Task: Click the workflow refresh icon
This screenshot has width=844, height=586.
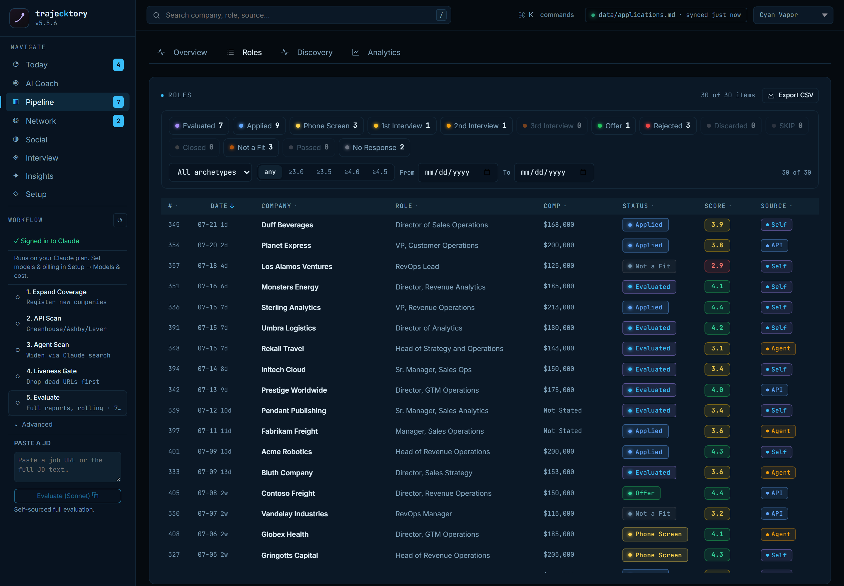Action: pos(120,220)
